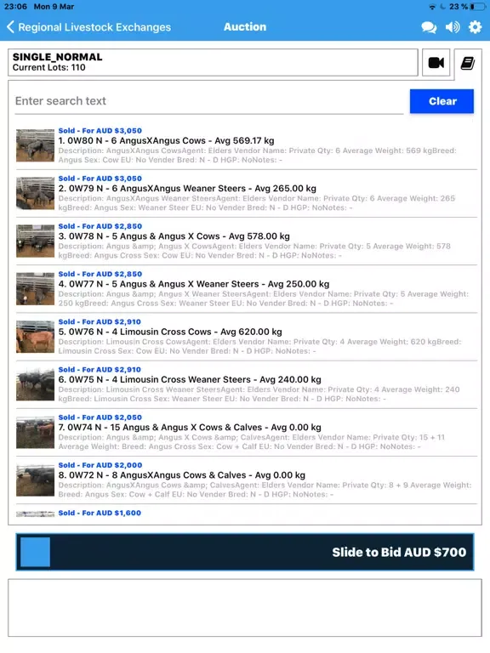Tap the Slide to Bid slider handle
The image size is (490, 653).
pyautogui.click(x=36, y=552)
